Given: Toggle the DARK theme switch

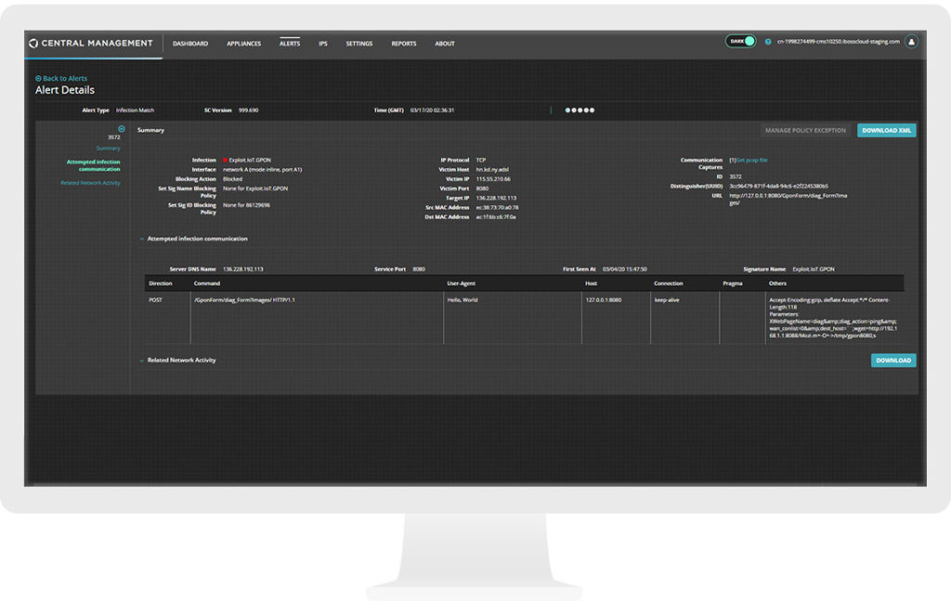Looking at the screenshot, I should tap(740, 41).
